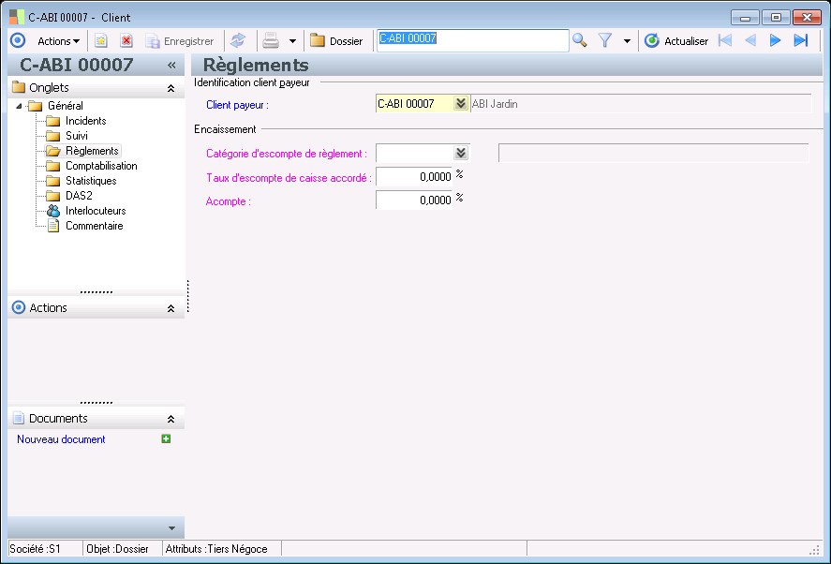Go to previous record arrow

tap(750, 40)
